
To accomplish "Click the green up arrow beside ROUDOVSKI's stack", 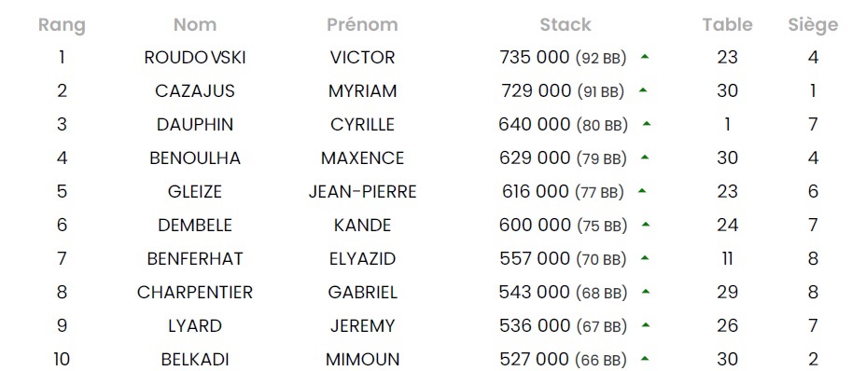I will [645, 56].
